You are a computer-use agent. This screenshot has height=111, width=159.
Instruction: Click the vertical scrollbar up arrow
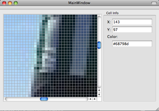pos(99,90)
